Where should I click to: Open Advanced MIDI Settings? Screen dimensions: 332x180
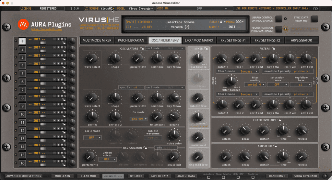pos(24,176)
